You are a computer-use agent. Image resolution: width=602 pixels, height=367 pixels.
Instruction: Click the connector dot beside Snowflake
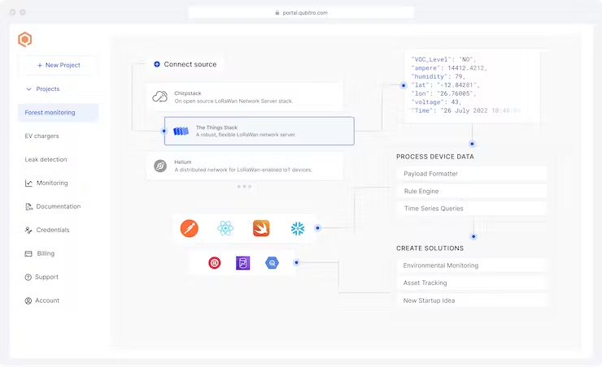(x=317, y=228)
